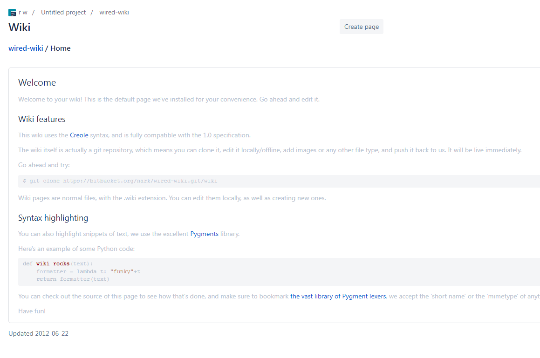This screenshot has height=358, width=540.
Task: Click the workspace avatar icon beside 'r w'
Action: [x=12, y=13]
